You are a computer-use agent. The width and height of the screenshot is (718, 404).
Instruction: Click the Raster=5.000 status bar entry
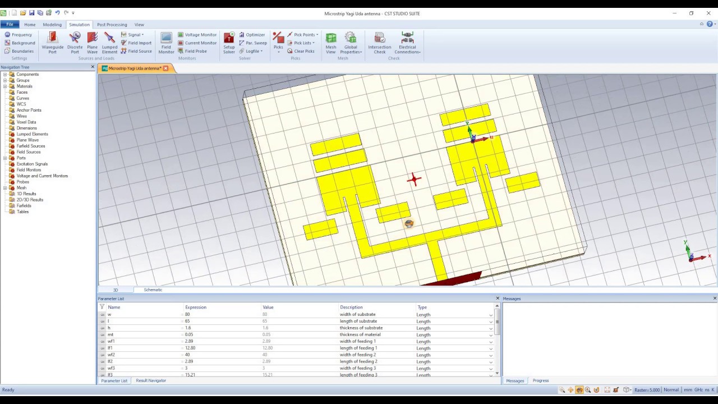(x=647, y=389)
